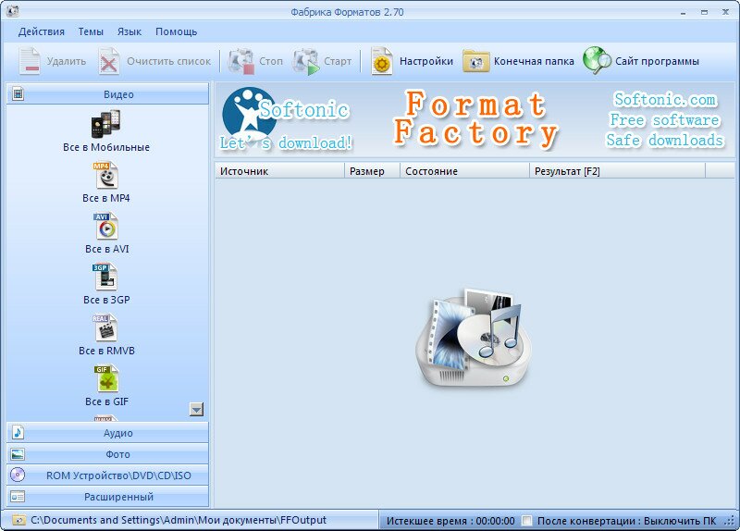The width and height of the screenshot is (740, 531).
Task: Open the Темы menu
Action: [91, 31]
